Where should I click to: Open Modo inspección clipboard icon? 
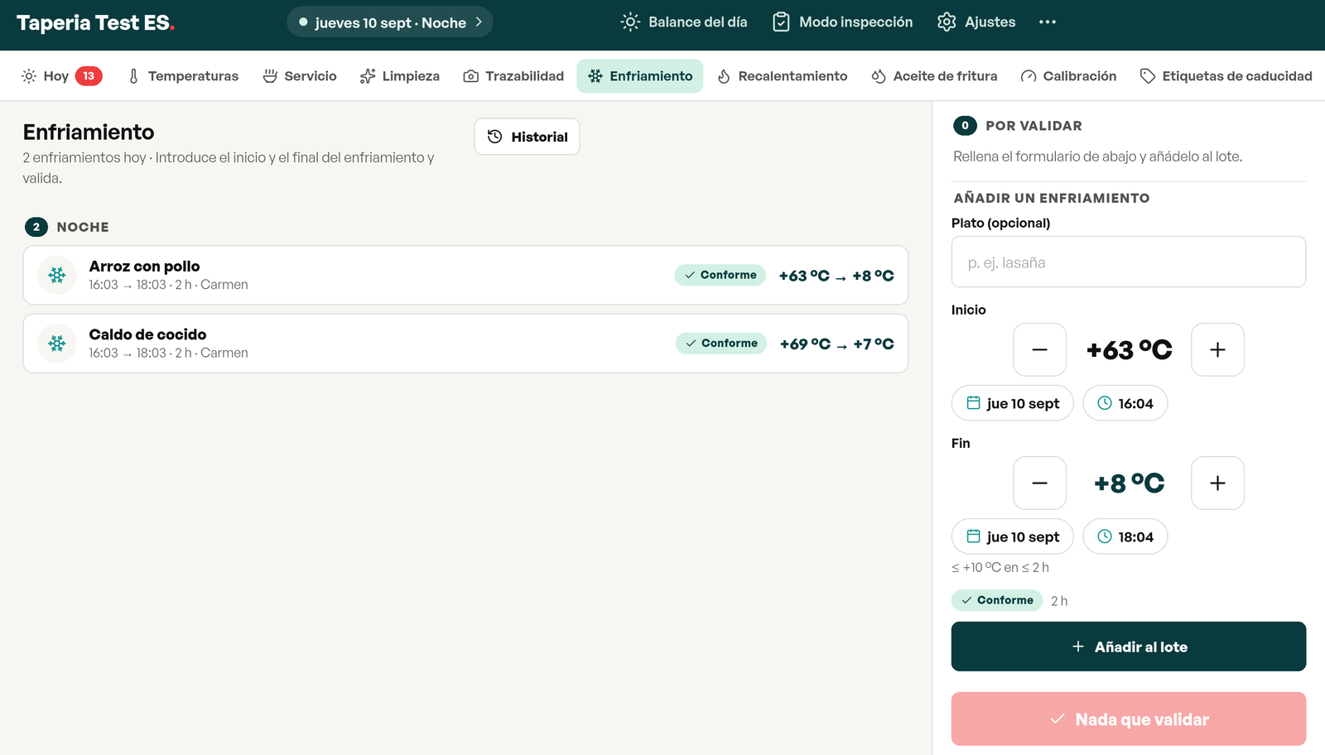coord(781,22)
